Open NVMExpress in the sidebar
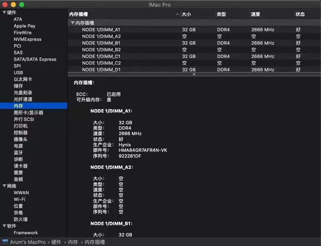This screenshot has width=321, height=246. [x=28, y=39]
